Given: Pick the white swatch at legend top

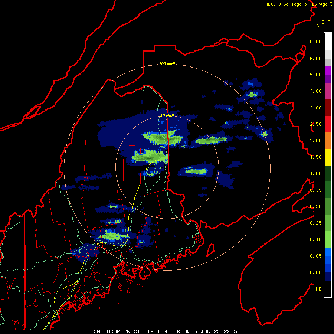Looking at the screenshot, I should tap(328, 42).
